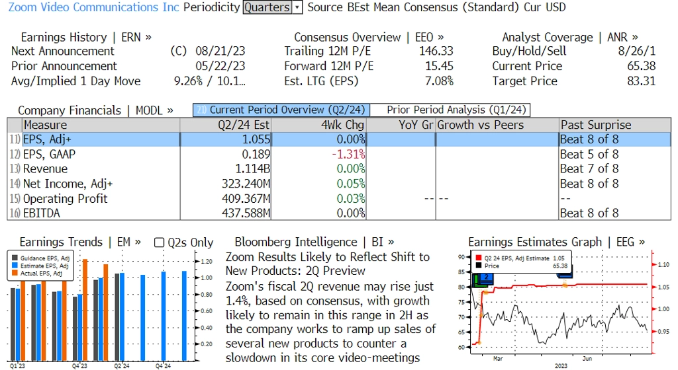Click the 1.055 EPS estimate value
This screenshot has width=678, height=370.
(256, 139)
